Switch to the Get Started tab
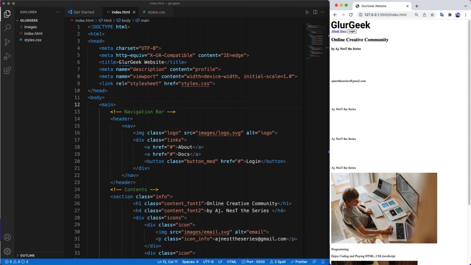The image size is (471, 265). coord(83,12)
